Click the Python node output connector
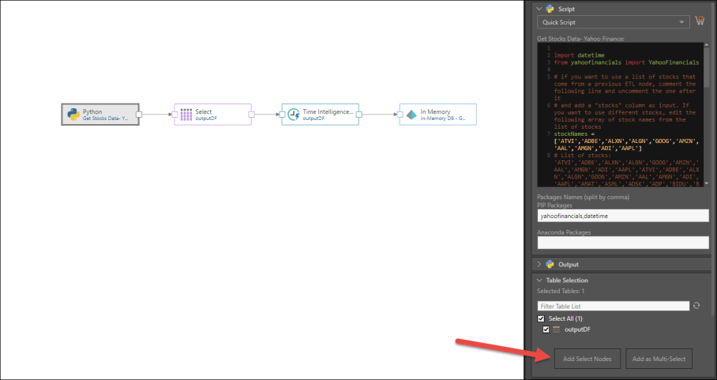717x380 pixels. (139, 115)
